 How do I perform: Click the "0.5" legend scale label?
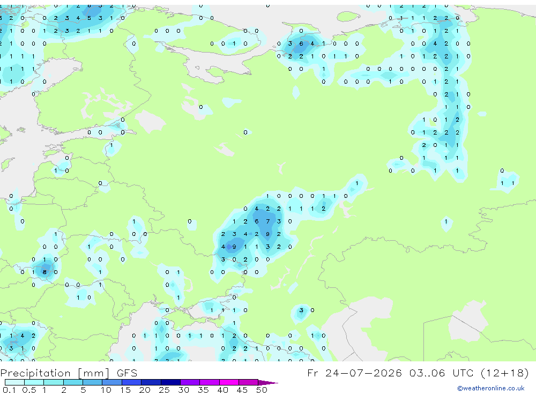29,390
